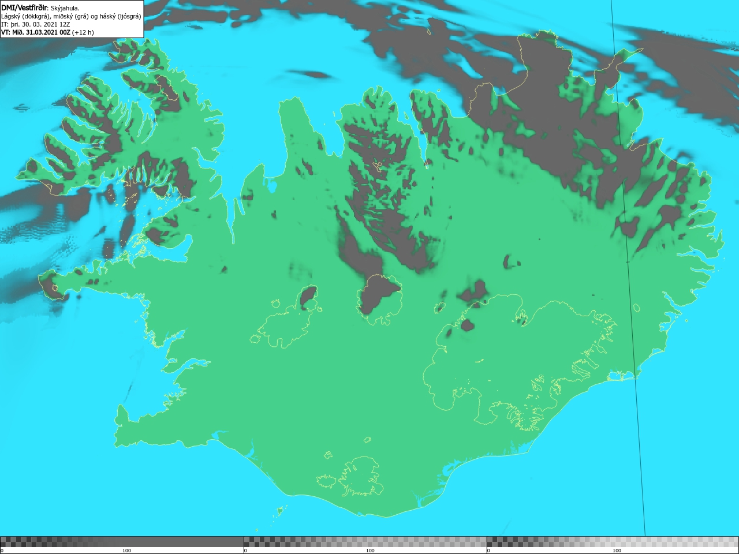Click the 'VT: Mið. 31.03.2021 00Z (+12 h)' line
The height and width of the screenshot is (554, 739).
(47, 32)
